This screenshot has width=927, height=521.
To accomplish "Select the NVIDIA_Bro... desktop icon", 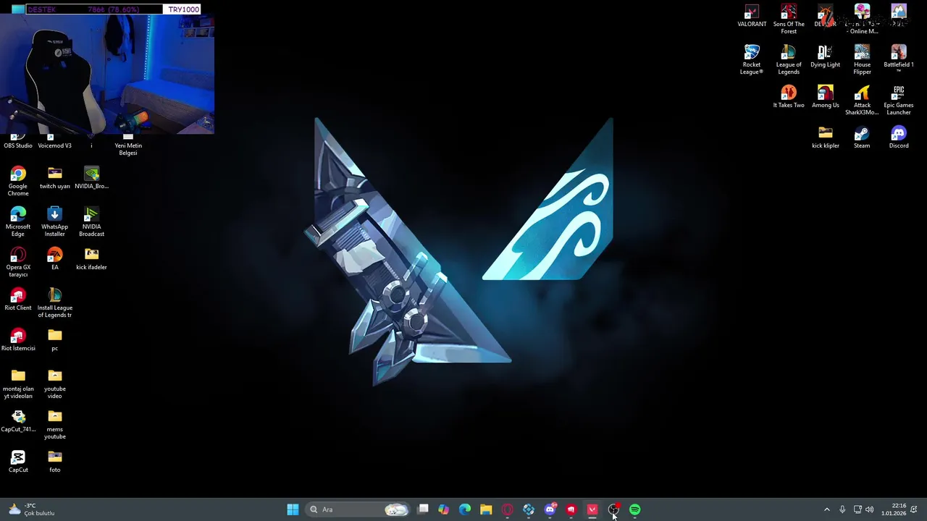I will 91,179.
